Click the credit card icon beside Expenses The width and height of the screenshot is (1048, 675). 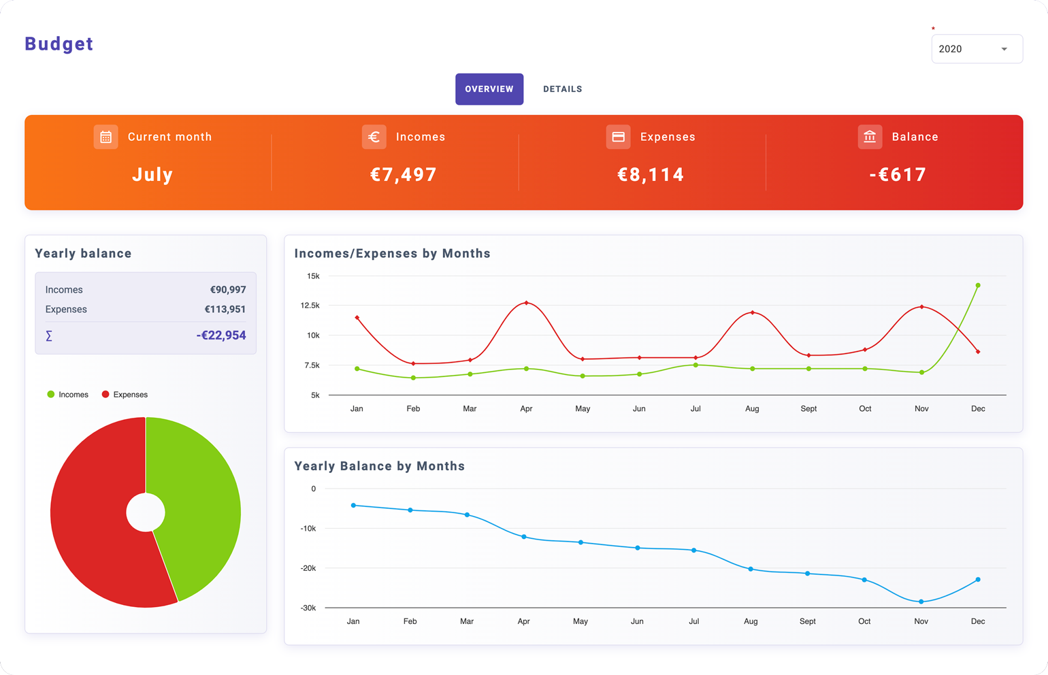618,137
